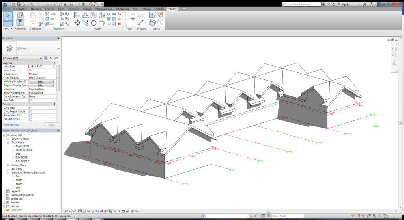Open the 3D View type selector dropdown
The image size is (404, 220).
pyautogui.click(x=22, y=58)
